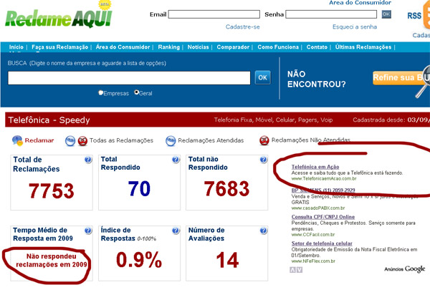
Task: Click the www.NFeFlex.com.br URL
Action: [x=313, y=261]
